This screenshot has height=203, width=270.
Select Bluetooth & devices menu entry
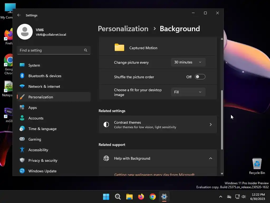pos(54,76)
